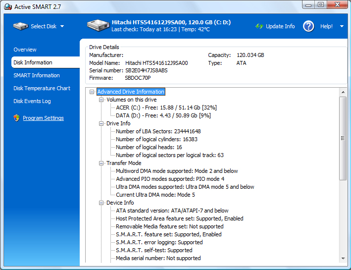Screen dimensions: 351x270
Task: Open the Overview section
Action: pyautogui.click(x=25, y=50)
